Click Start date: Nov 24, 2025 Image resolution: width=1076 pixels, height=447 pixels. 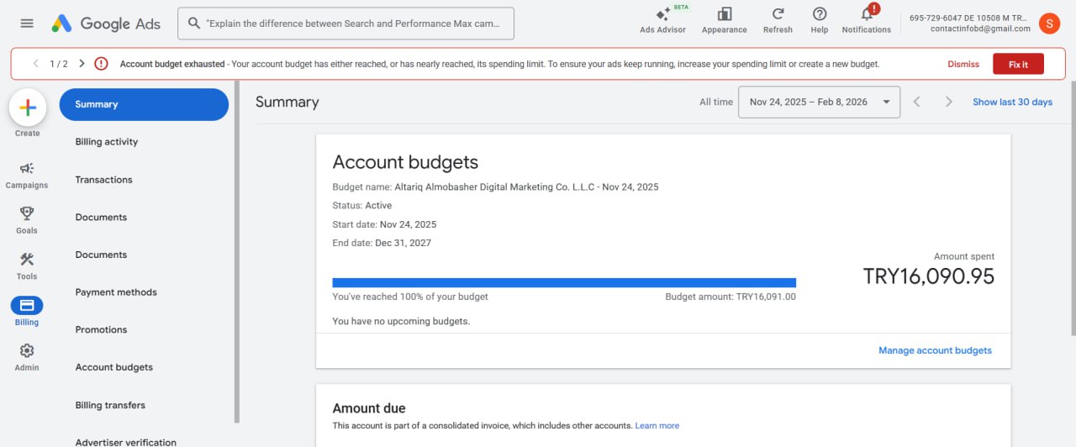(384, 224)
